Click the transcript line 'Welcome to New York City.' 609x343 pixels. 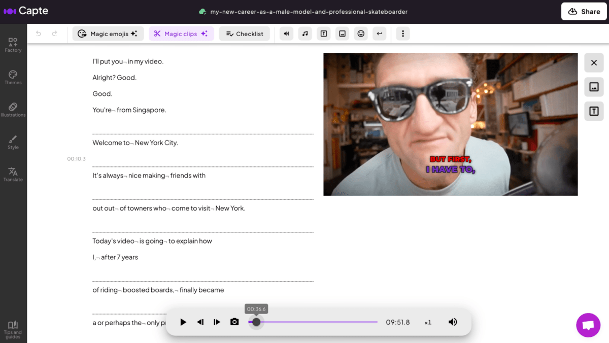coord(135,143)
